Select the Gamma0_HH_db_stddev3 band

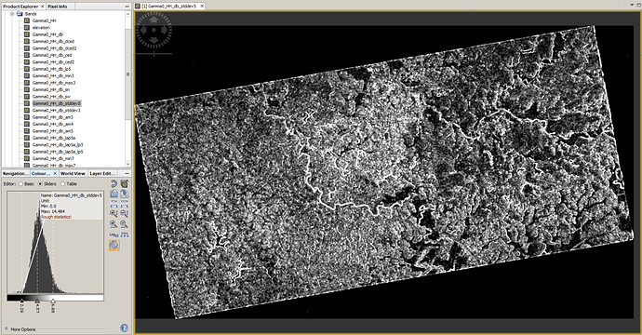click(x=57, y=110)
